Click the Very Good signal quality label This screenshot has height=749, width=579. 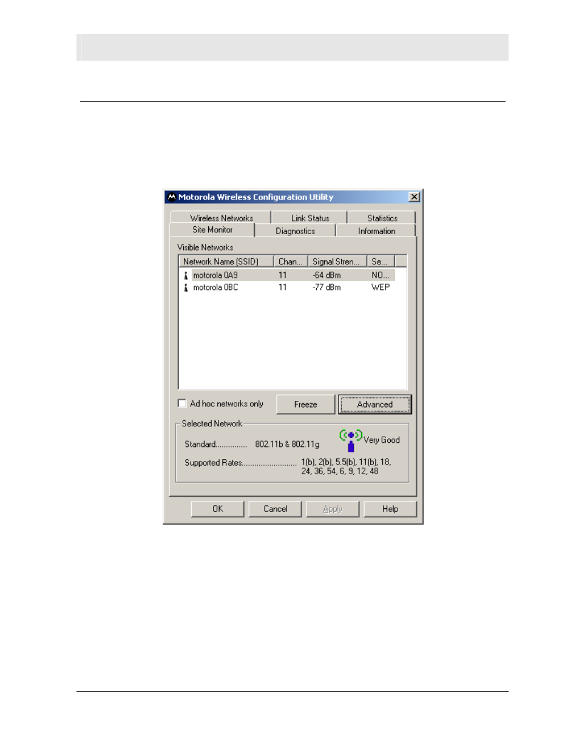pos(382,440)
